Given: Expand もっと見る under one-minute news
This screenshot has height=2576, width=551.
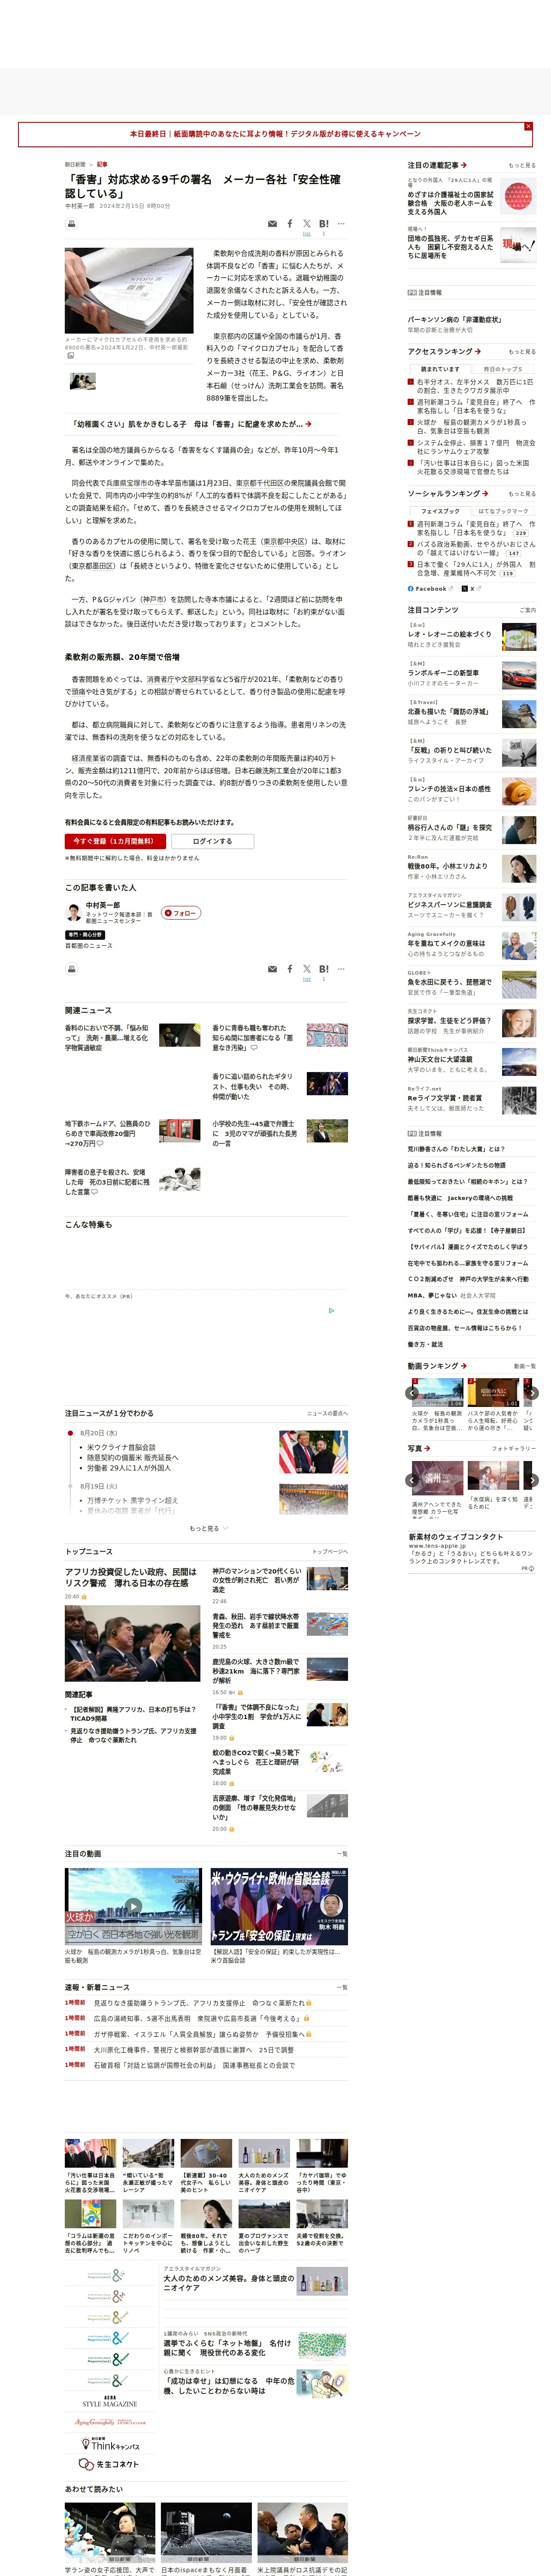Looking at the screenshot, I should 209,1528.
